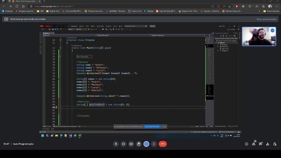The height and width of the screenshot is (158, 281).
Task: Click Console.WriteLine string.Join line
Action: click(103, 96)
